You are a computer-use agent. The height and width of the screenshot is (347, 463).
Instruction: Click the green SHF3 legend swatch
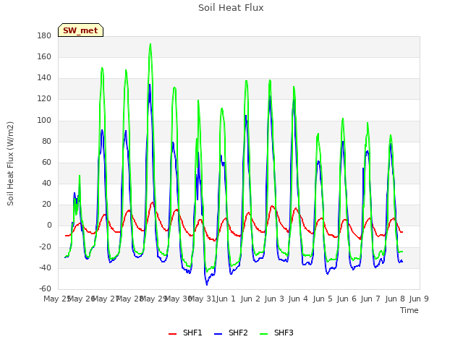263,334
